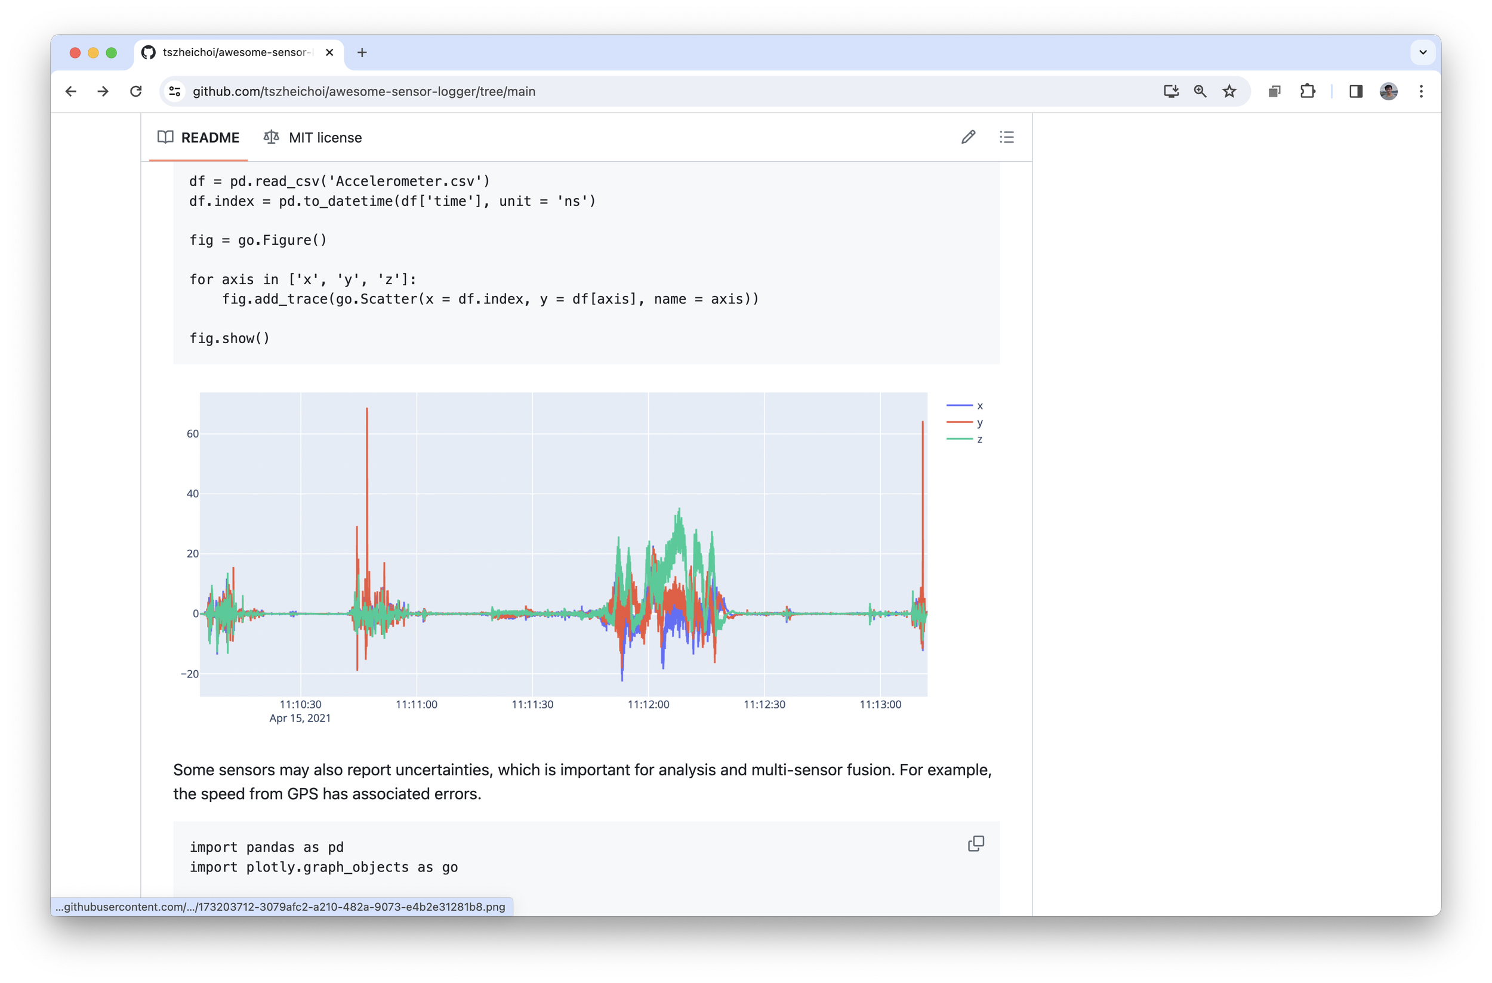Switch to the MIT license tab
This screenshot has width=1492, height=983.
click(x=313, y=137)
